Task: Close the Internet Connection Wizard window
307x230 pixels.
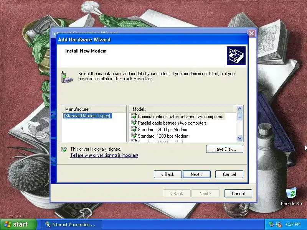Action: coord(252,33)
